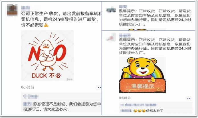Open the 温馨提示 bear image
The height and width of the screenshot is (118, 198).
pyautogui.click(x=142, y=75)
